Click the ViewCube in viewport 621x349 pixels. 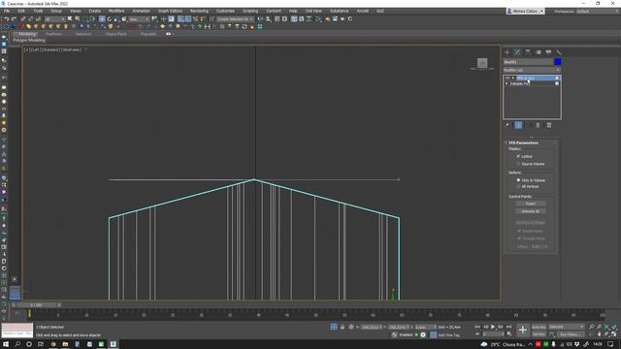coord(482,63)
